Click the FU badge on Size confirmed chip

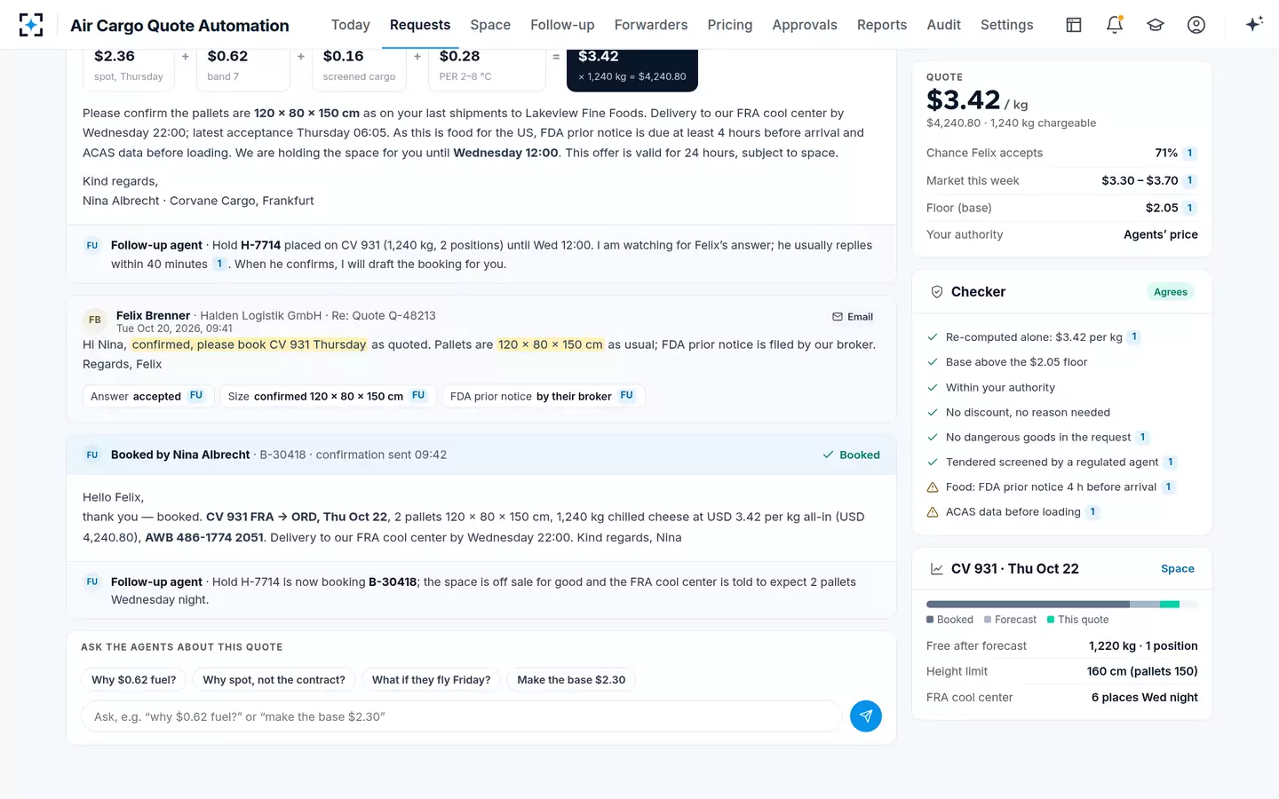pyautogui.click(x=418, y=396)
